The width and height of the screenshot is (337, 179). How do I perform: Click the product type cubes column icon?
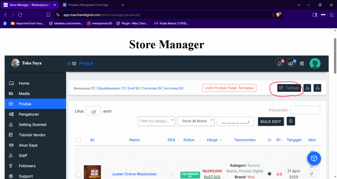pos(269,140)
